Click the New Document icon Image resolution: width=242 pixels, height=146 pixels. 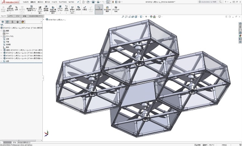tap(83, 2)
